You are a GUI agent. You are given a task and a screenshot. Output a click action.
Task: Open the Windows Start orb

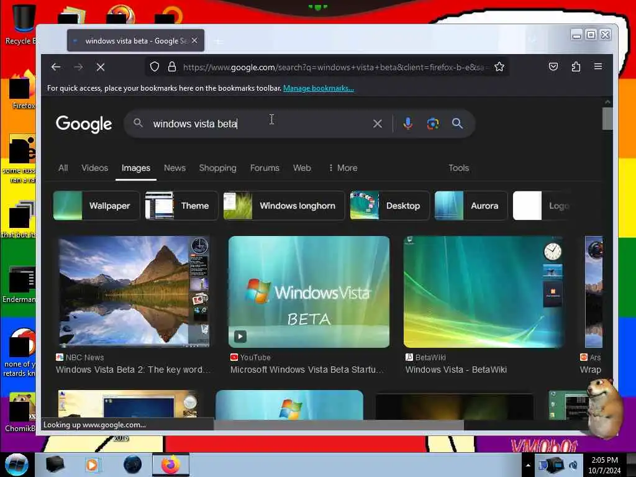pyautogui.click(x=17, y=465)
